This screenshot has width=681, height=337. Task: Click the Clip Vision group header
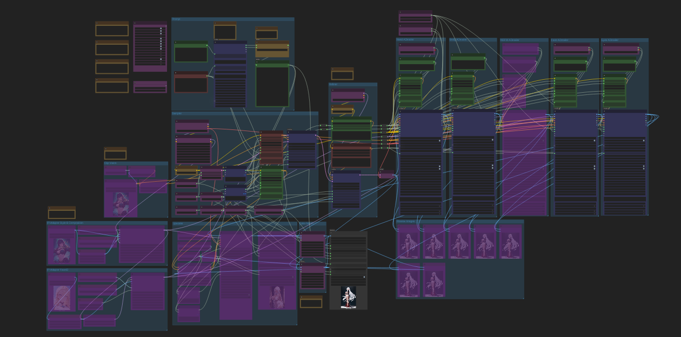(136, 163)
